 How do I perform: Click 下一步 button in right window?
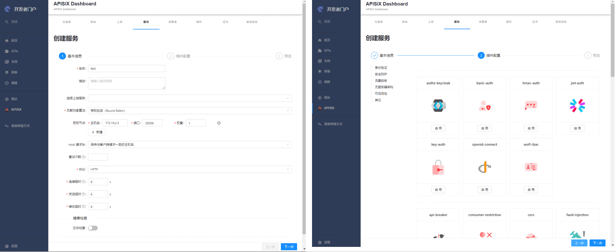coord(597,243)
